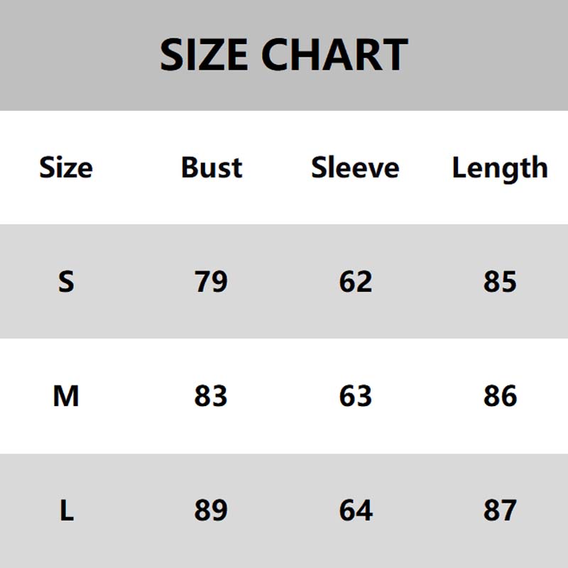
Task: Click the Bust column header
Action: pos(212,168)
